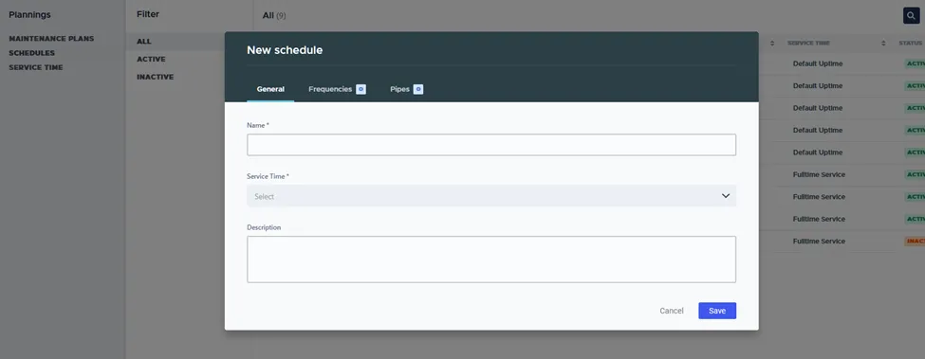The height and width of the screenshot is (359, 925).
Task: Sort table using Service Time column arrows
Action: (883, 43)
